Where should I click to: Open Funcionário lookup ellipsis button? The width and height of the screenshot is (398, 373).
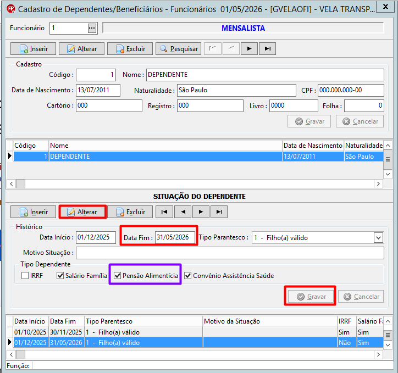click(92, 28)
